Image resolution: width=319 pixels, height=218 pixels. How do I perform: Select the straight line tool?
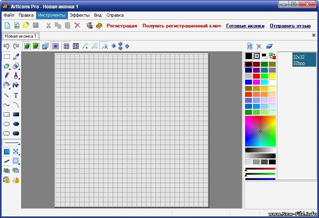click(x=7, y=95)
